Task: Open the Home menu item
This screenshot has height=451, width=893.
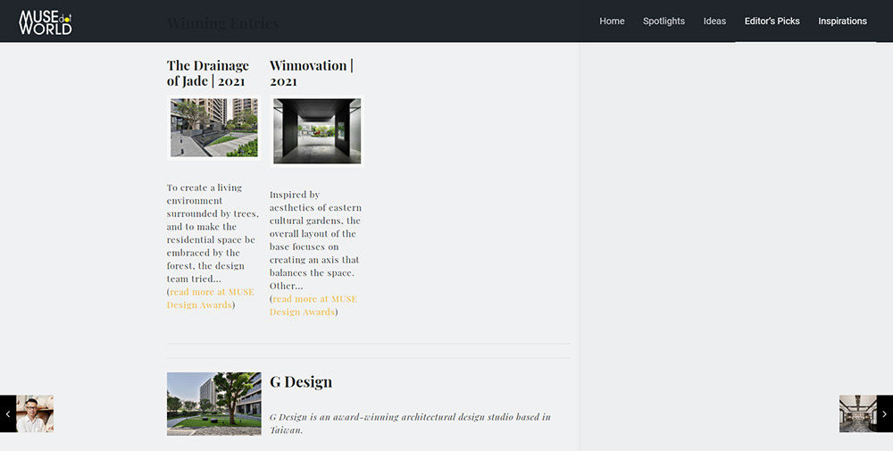Action: [x=612, y=21]
